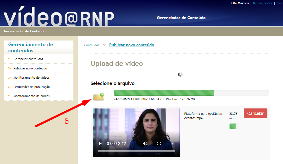Play the video preview

(100, 143)
